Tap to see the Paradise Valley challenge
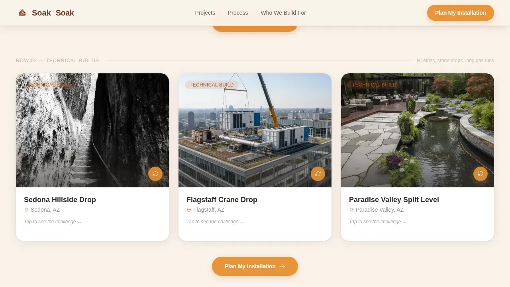The width and height of the screenshot is (510, 287). 378,222
